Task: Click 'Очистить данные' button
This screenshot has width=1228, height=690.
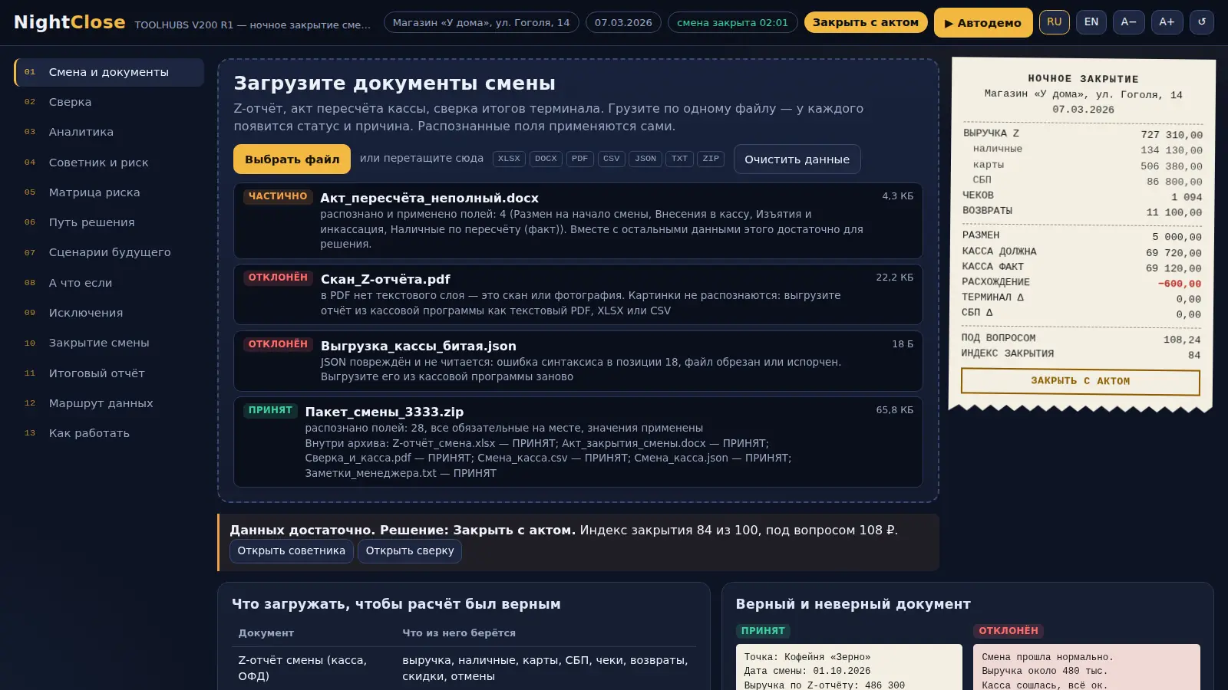Action: 797,159
